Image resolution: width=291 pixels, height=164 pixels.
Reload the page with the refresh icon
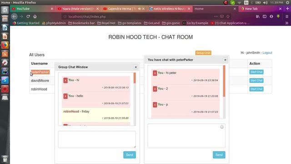[x=28, y=16]
